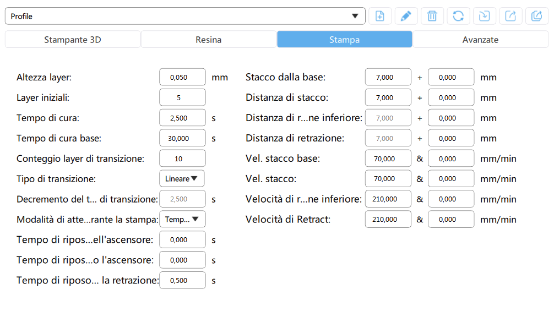
Task: Click the refresh arrows icon
Action: pos(458,16)
